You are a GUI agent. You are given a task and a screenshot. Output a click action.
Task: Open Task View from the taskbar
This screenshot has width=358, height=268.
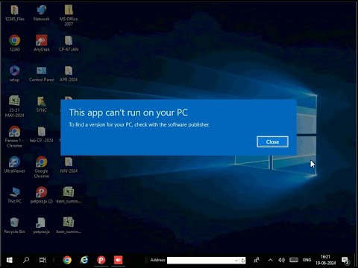coord(43,260)
